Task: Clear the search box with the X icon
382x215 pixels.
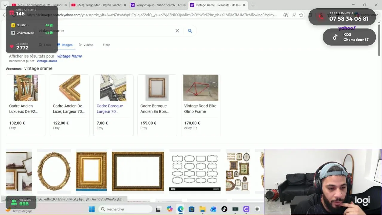Action: pos(177,31)
